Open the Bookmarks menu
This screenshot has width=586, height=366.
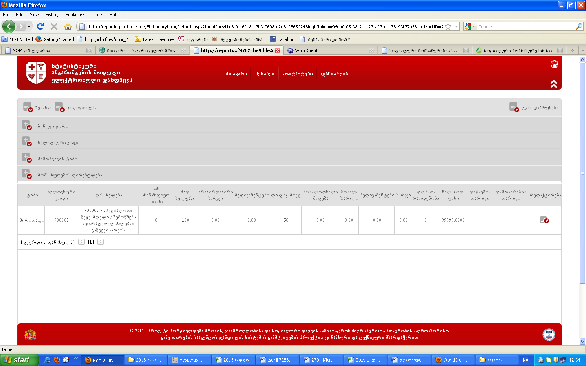pyautogui.click(x=76, y=15)
